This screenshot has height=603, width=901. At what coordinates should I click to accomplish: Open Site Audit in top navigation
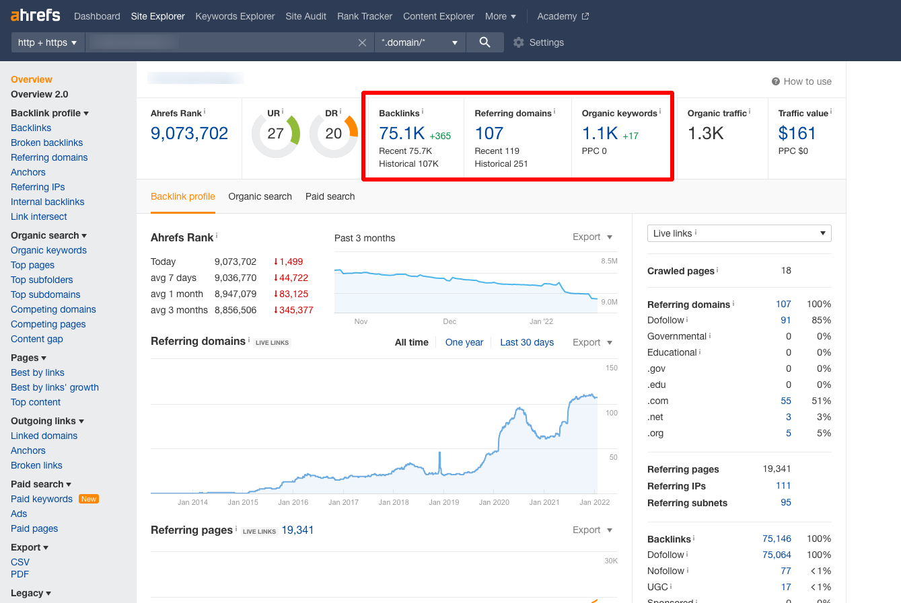pyautogui.click(x=305, y=16)
